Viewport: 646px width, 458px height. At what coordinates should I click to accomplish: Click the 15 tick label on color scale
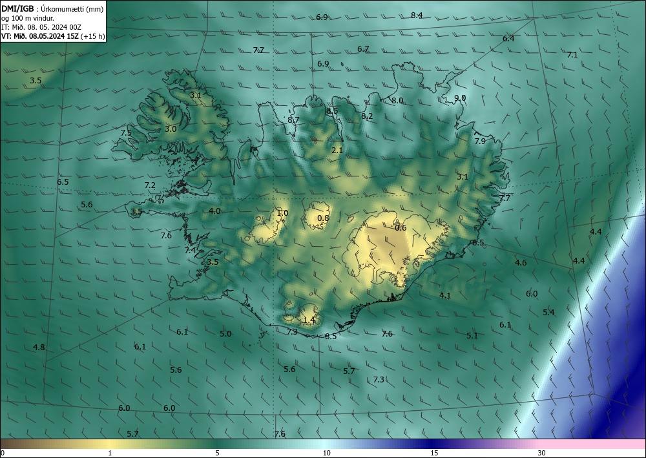434,453
